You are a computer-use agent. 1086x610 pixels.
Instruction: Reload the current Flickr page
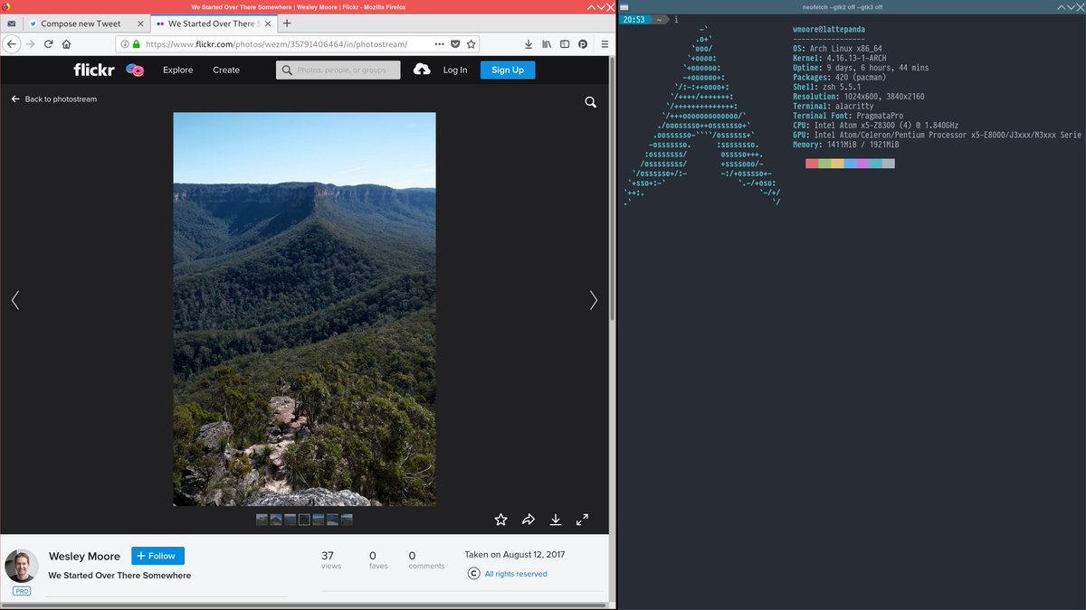pyautogui.click(x=48, y=43)
